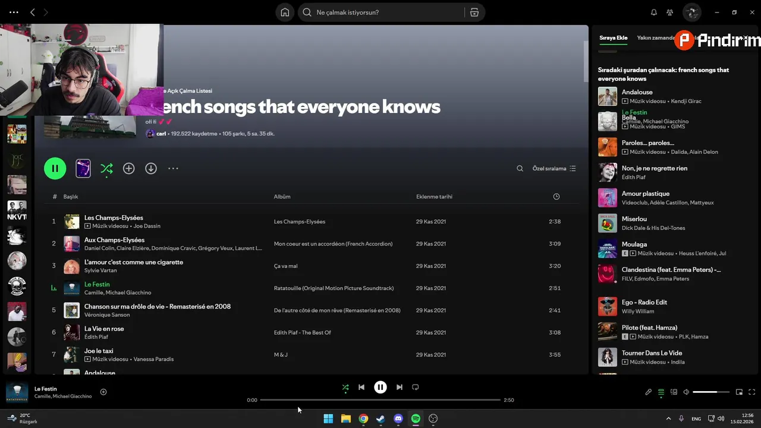
Task: Open Windows Start menu in taskbar
Action: pos(328,418)
